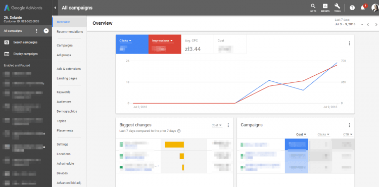The image size is (379, 187).
Task: Toggle the All campaigns filter dropdown circle
Action: pos(46,31)
